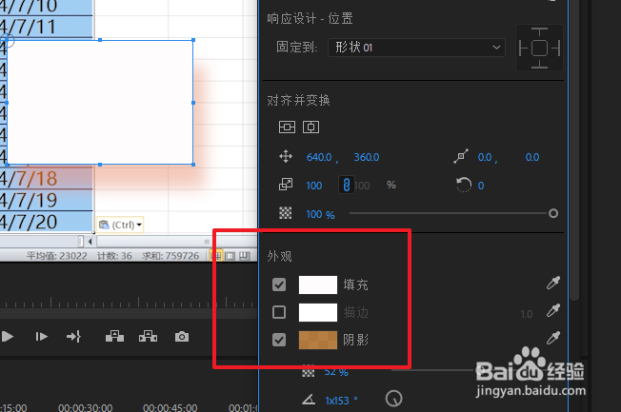Toggle the scale constrain proportions link

coord(346,185)
